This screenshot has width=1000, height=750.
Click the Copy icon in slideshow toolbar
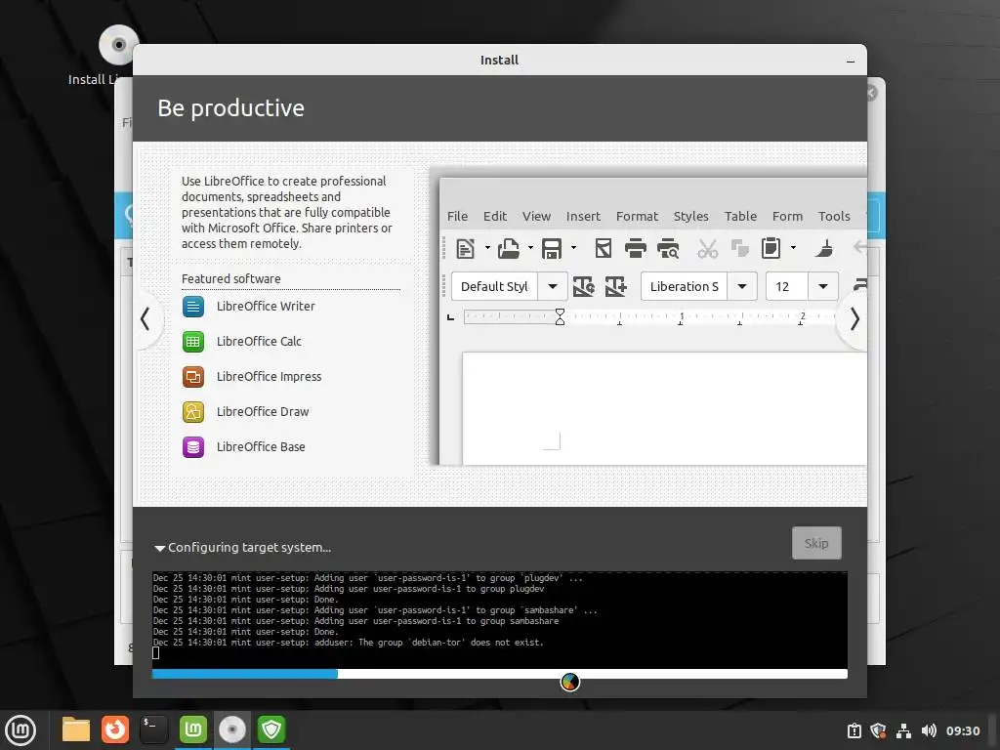tap(740, 248)
